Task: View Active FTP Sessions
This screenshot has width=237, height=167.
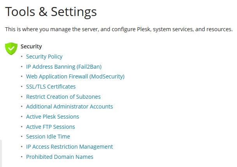Action: tap(50, 127)
